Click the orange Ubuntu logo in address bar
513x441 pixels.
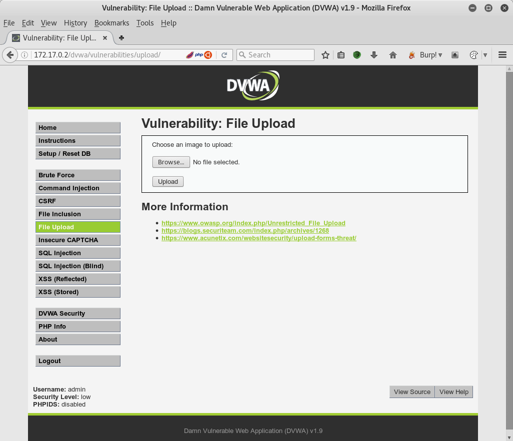(x=208, y=55)
